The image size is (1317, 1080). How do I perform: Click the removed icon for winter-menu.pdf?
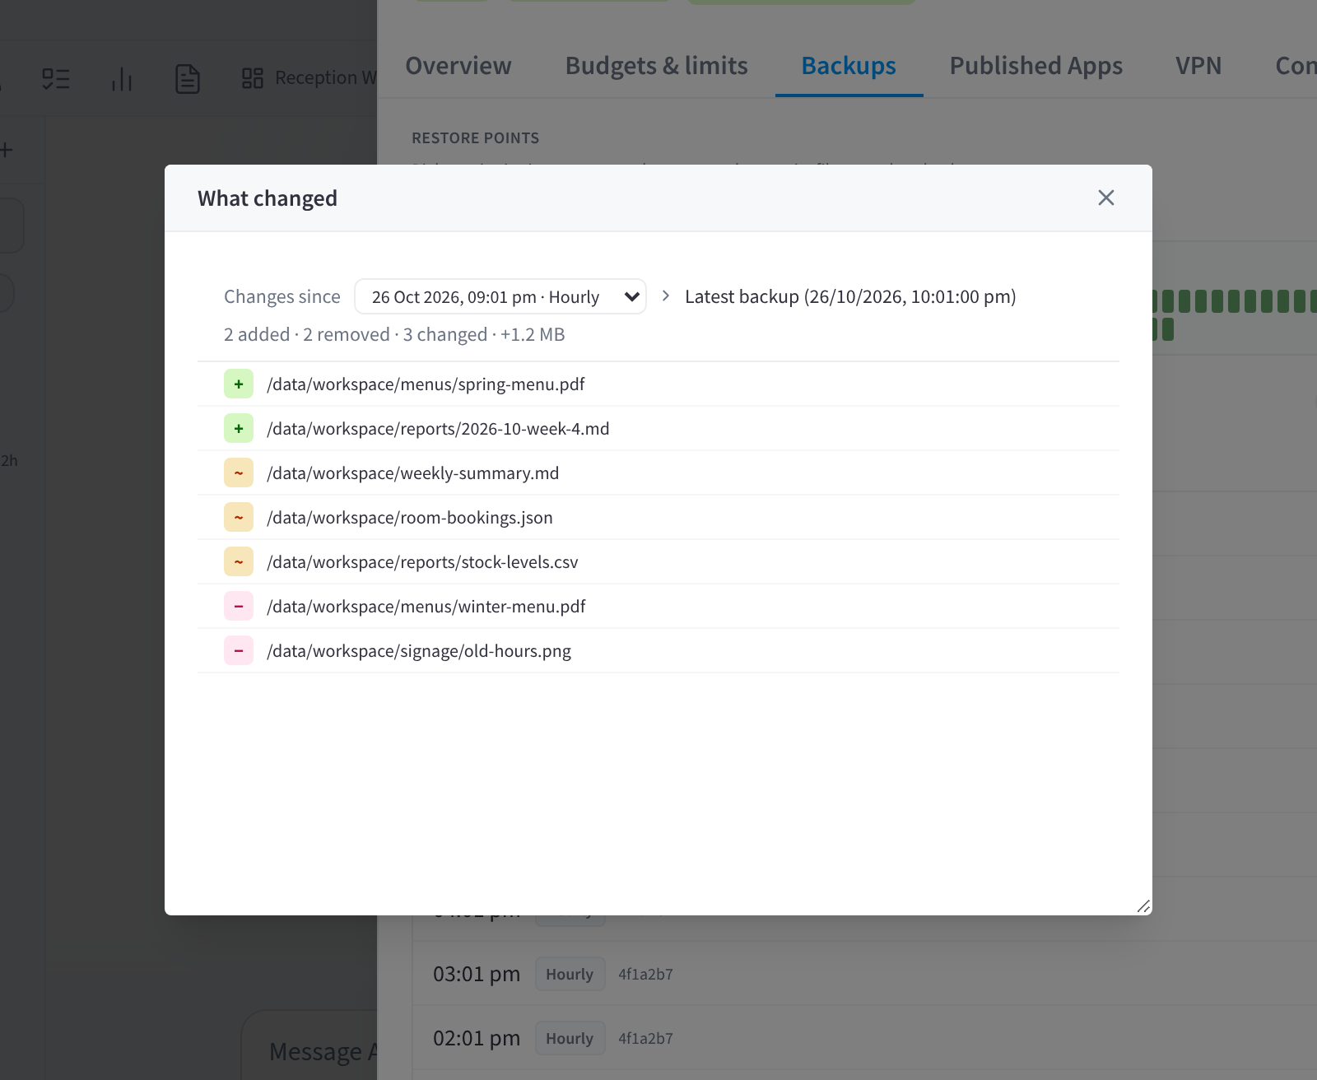[239, 607]
